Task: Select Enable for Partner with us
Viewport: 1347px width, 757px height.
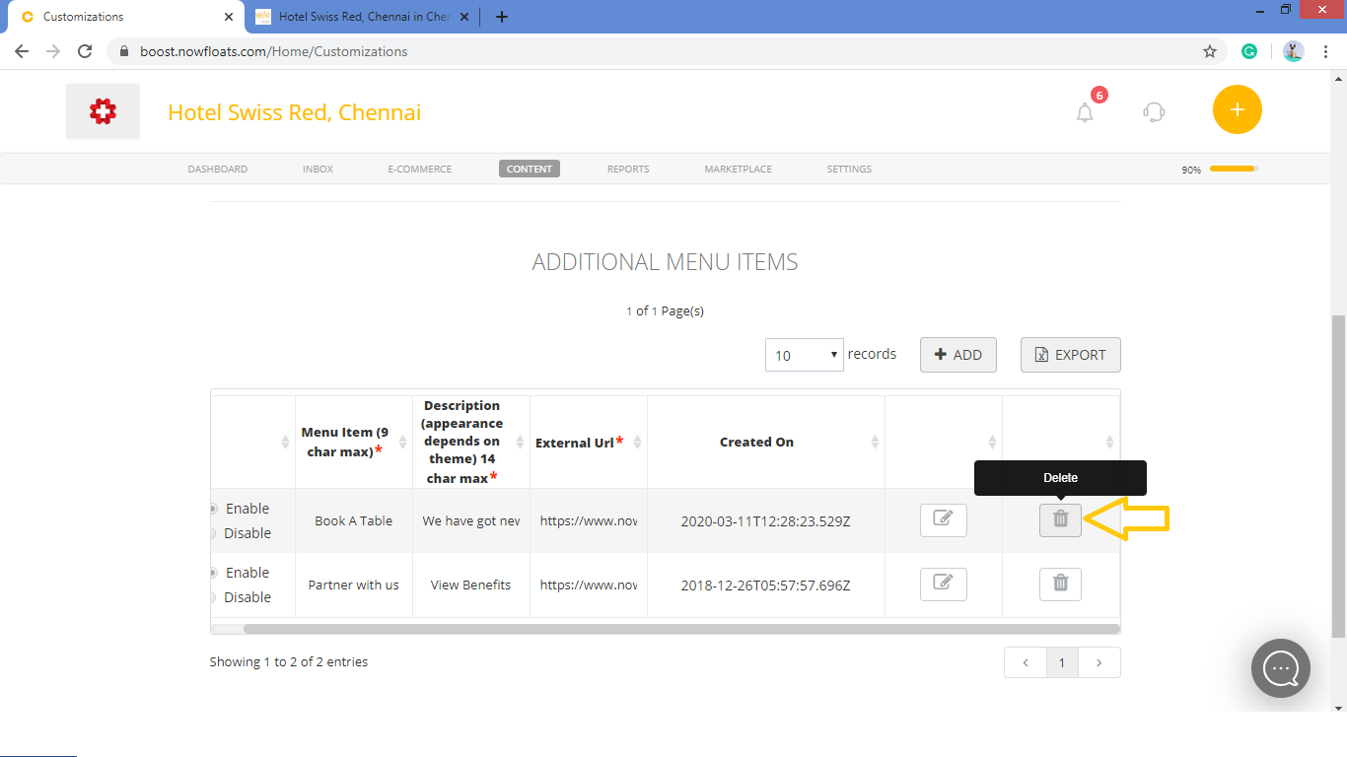Action: (x=213, y=573)
